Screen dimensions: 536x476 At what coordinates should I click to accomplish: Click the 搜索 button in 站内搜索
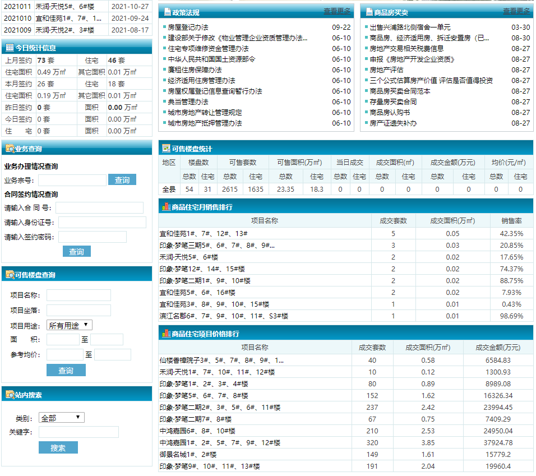coord(58,447)
